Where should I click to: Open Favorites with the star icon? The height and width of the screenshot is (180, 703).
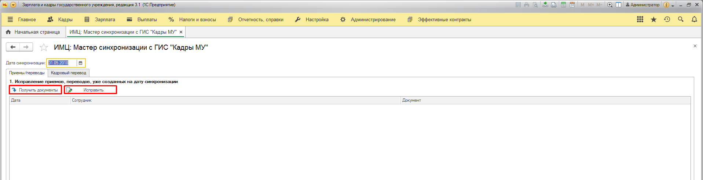tap(653, 19)
